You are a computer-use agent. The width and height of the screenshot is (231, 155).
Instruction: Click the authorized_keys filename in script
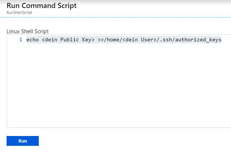coord(198,39)
